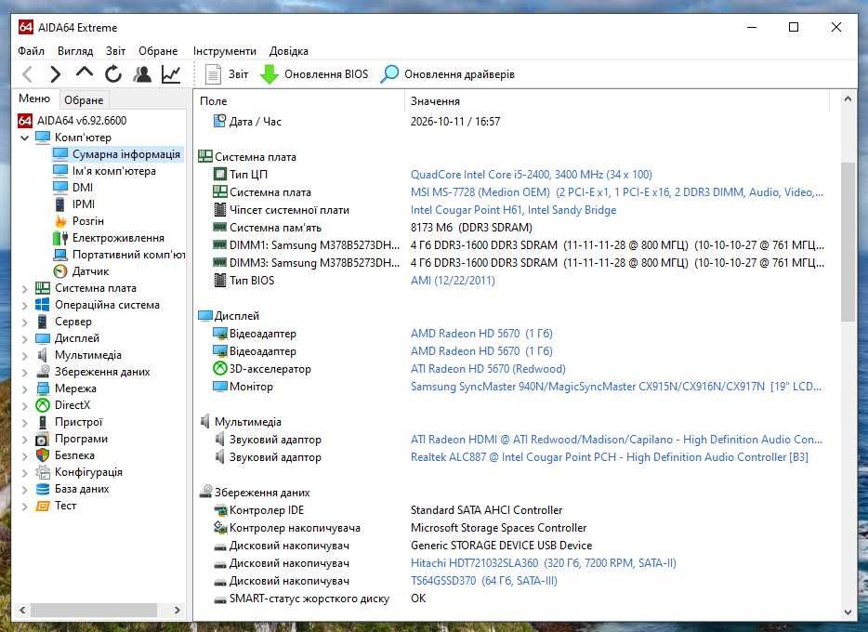Switch to the Меню tab
Viewport: 868px width, 632px height.
tap(34, 99)
